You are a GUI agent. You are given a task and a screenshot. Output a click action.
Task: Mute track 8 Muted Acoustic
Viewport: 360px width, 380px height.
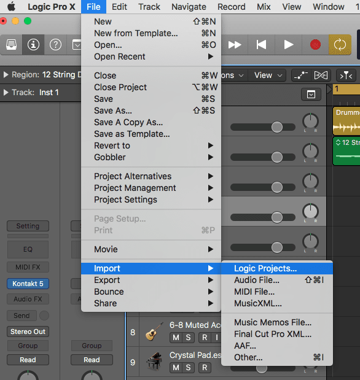(176, 338)
